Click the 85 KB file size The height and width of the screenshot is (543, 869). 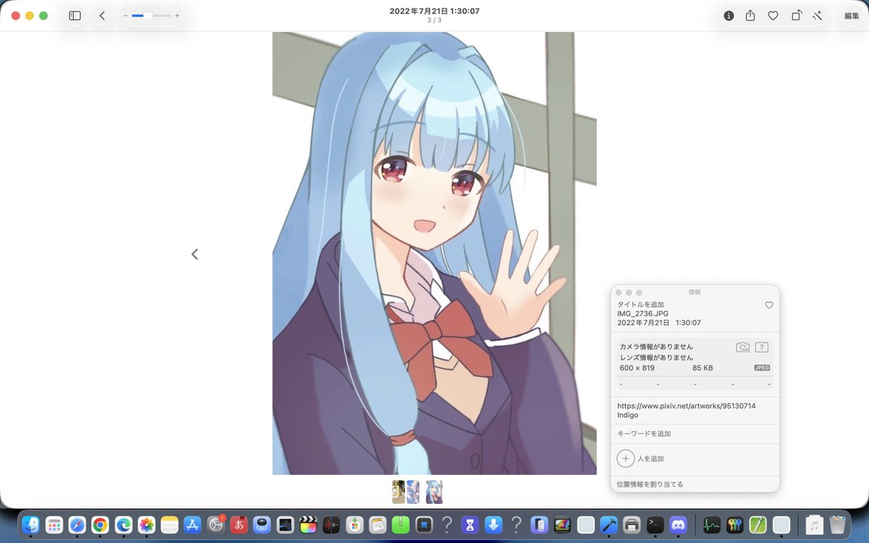click(702, 368)
